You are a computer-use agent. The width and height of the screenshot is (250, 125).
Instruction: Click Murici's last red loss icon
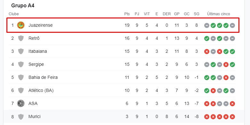(232, 117)
